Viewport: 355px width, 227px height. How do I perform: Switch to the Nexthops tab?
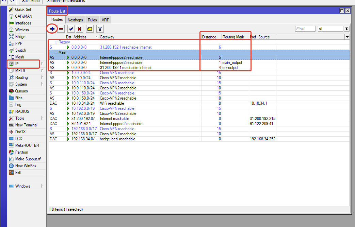coord(75,20)
